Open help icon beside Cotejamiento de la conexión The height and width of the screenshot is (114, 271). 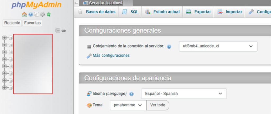tap(169, 46)
